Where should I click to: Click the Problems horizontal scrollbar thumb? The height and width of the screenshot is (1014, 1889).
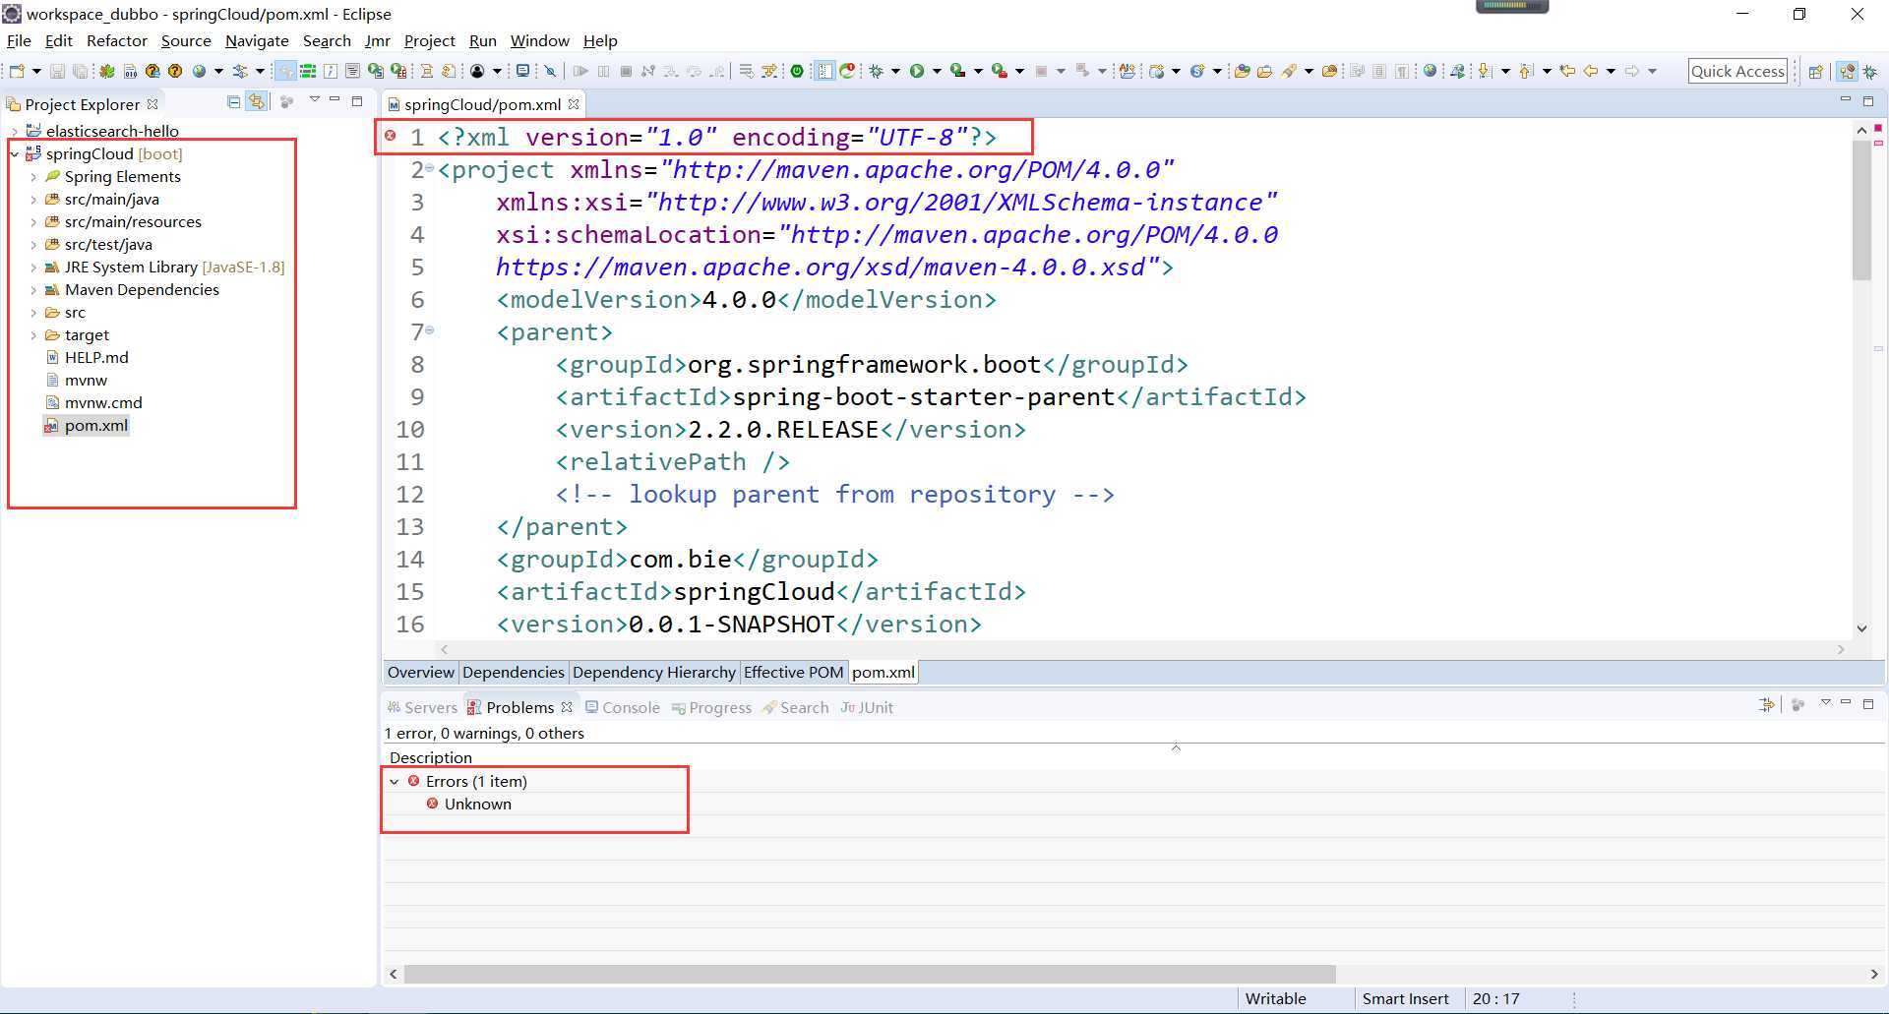(870, 974)
